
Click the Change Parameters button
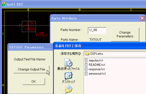click(125, 34)
